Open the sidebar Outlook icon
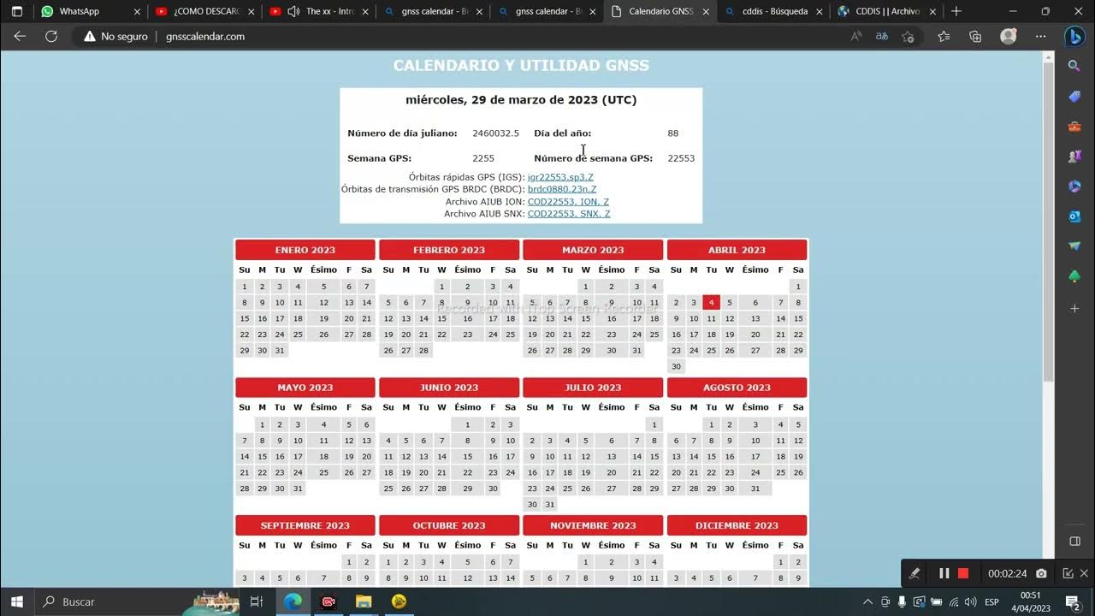Image resolution: width=1095 pixels, height=616 pixels. [1074, 216]
